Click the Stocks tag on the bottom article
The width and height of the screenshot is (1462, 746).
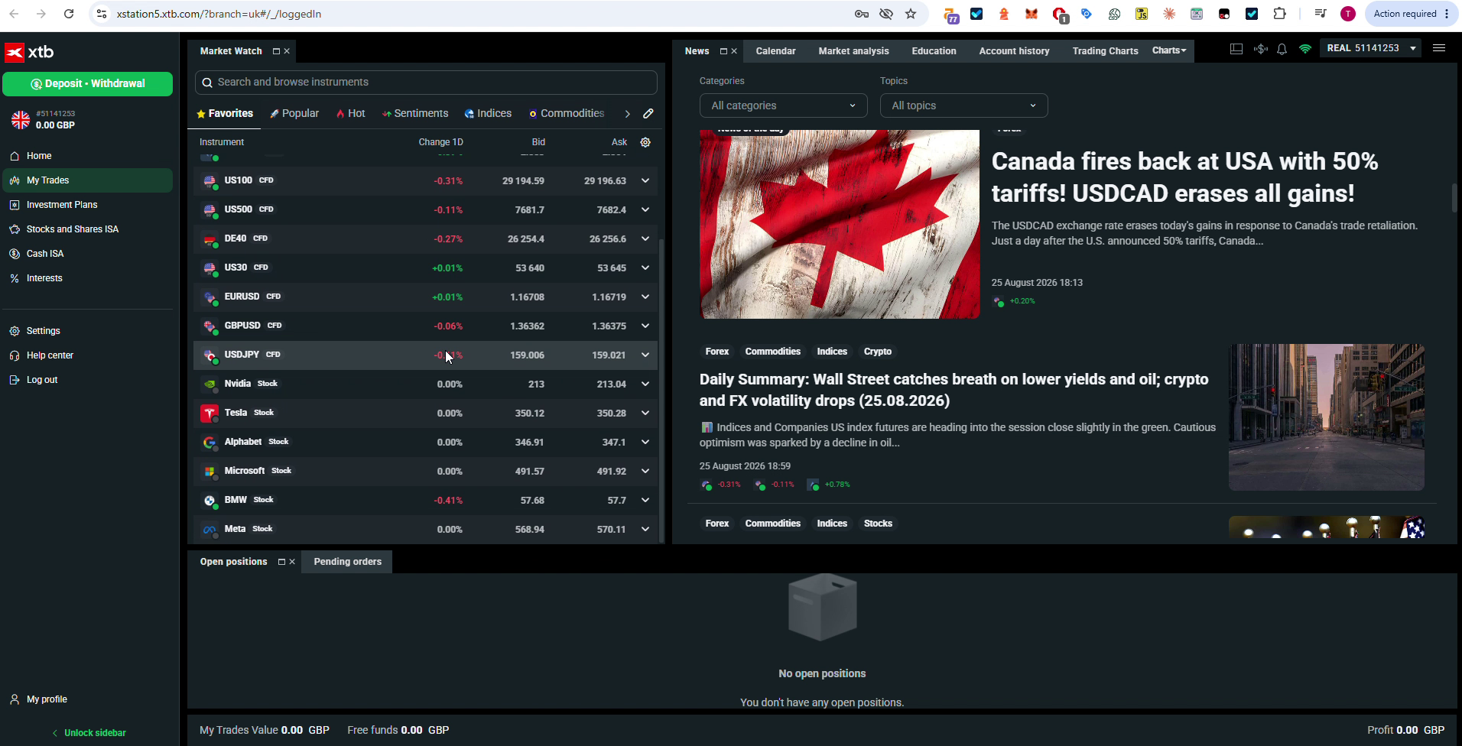878,524
